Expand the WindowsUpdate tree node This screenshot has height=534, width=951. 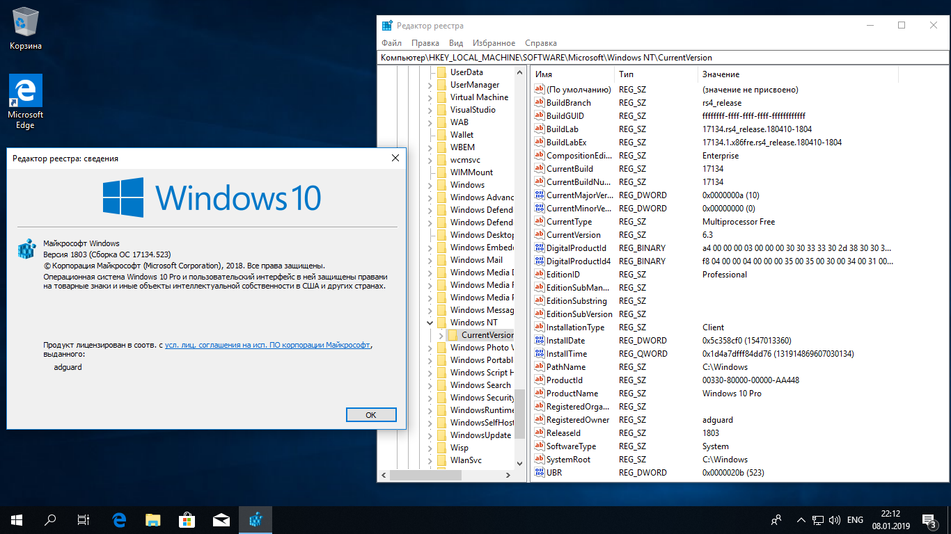430,435
